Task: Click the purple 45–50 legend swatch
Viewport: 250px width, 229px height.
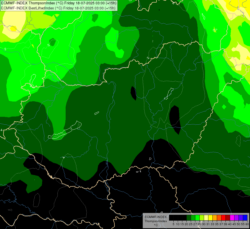Action: [236, 218]
